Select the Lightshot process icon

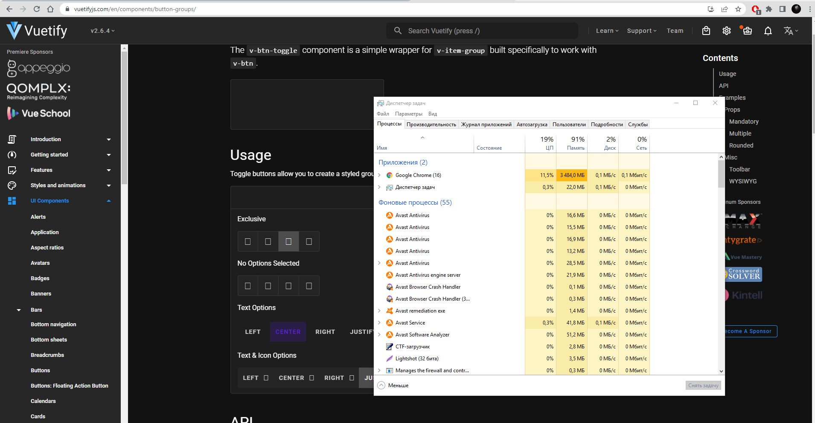[x=389, y=359]
